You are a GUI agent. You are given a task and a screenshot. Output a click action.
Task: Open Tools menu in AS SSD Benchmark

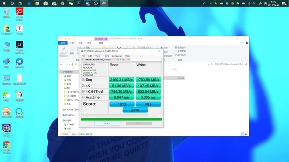106,56
